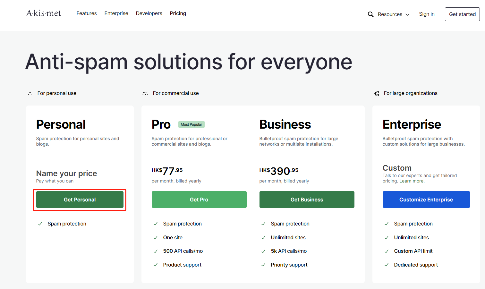485x289 pixels.
Task: Choose the Get Personal plan button
Action: click(80, 200)
